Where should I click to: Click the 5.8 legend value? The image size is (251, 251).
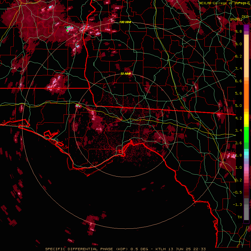tap(238, 93)
